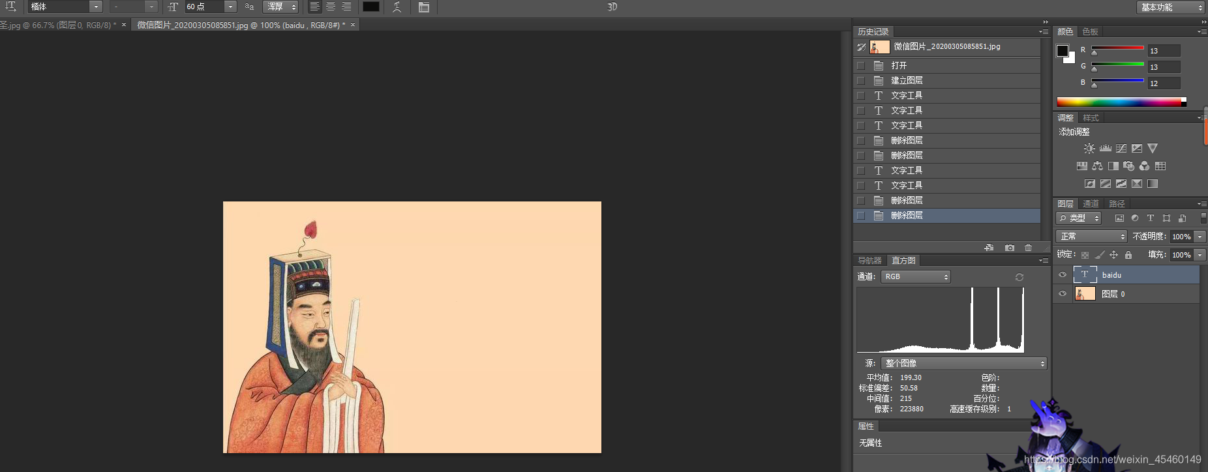The width and height of the screenshot is (1208, 472).
Task: Open the text color swatch
Action: (371, 7)
